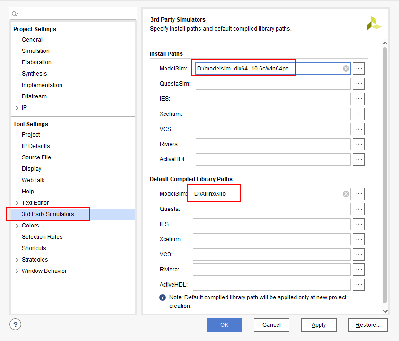Browse for Riviera compiled library path
This screenshot has height=341, width=399.
tap(358, 270)
